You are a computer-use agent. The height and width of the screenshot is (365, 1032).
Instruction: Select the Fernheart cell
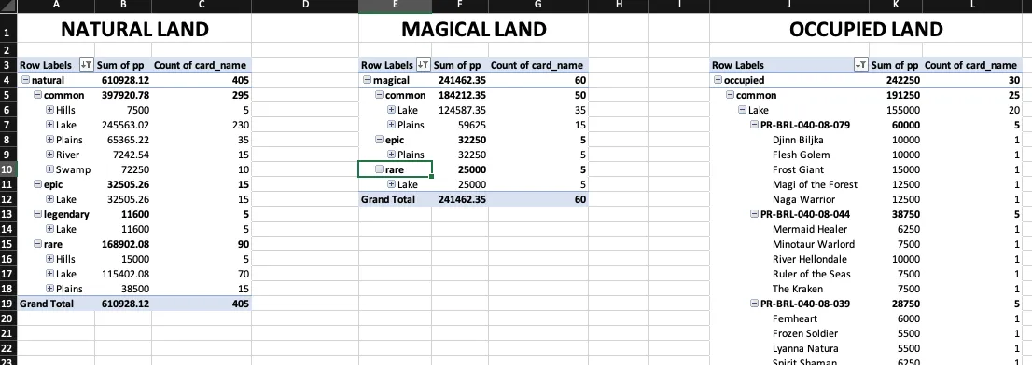(x=789, y=318)
